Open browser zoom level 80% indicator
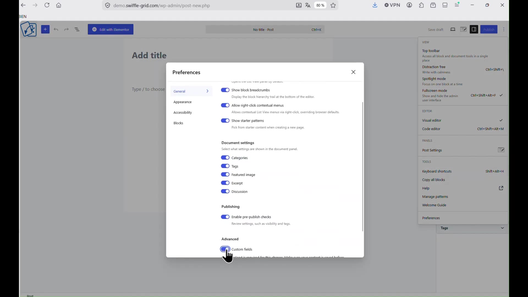Image resolution: width=528 pixels, height=297 pixels. click(321, 5)
